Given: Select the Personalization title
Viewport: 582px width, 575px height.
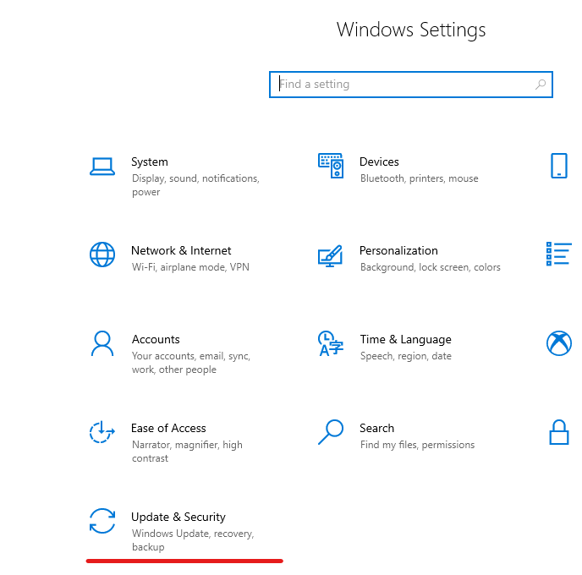Looking at the screenshot, I should point(398,251).
